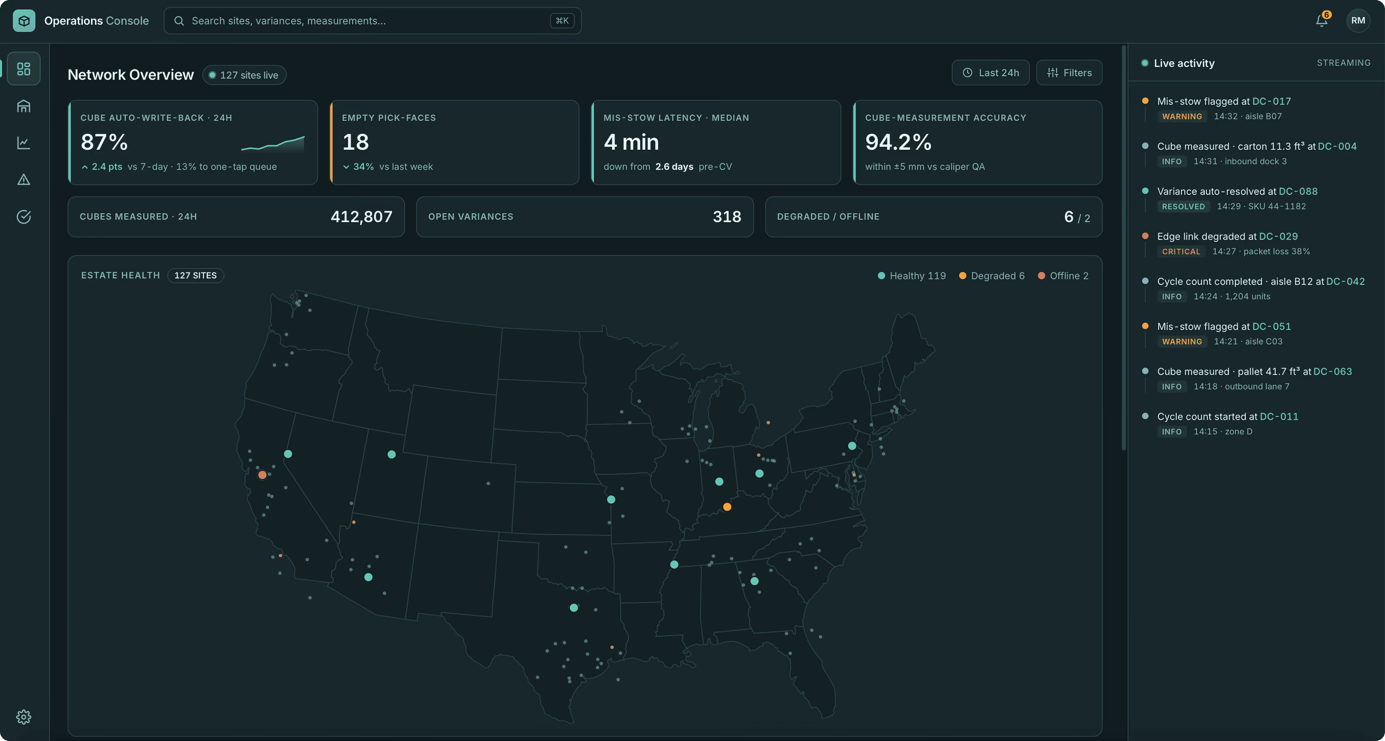This screenshot has width=1385, height=741.
Task: Toggle Offline 2 legend item
Action: (x=1063, y=276)
